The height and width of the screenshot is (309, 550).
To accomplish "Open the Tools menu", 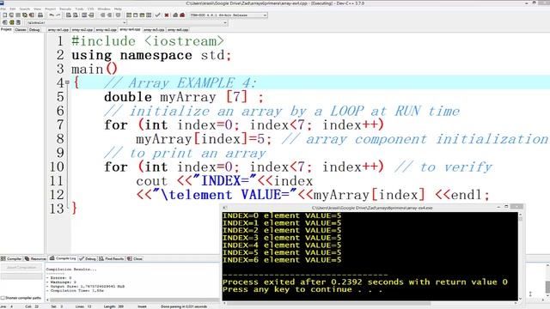I will pyautogui.click(x=80, y=9).
